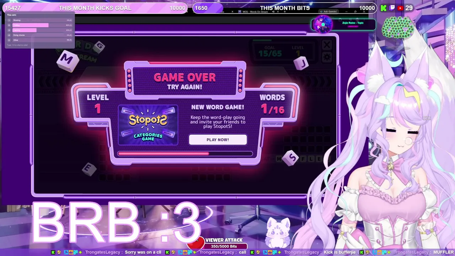Click the THIS MONTH KICKS GOAL bar
Viewport: 455px width, 256px height.
click(x=95, y=8)
